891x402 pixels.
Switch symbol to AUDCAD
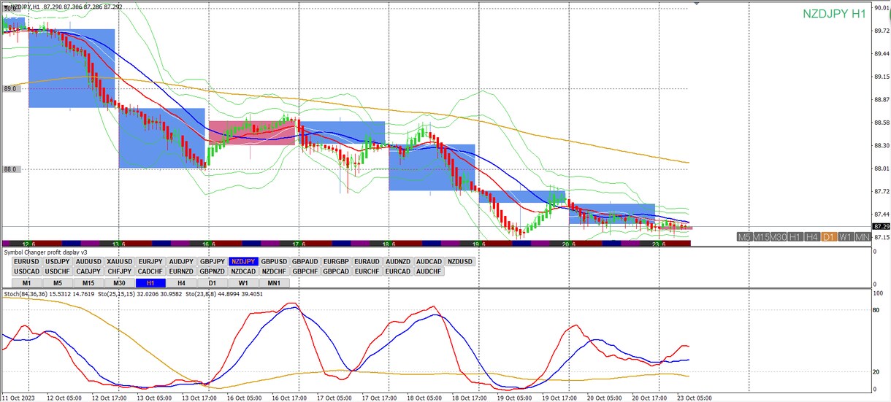[429, 261]
